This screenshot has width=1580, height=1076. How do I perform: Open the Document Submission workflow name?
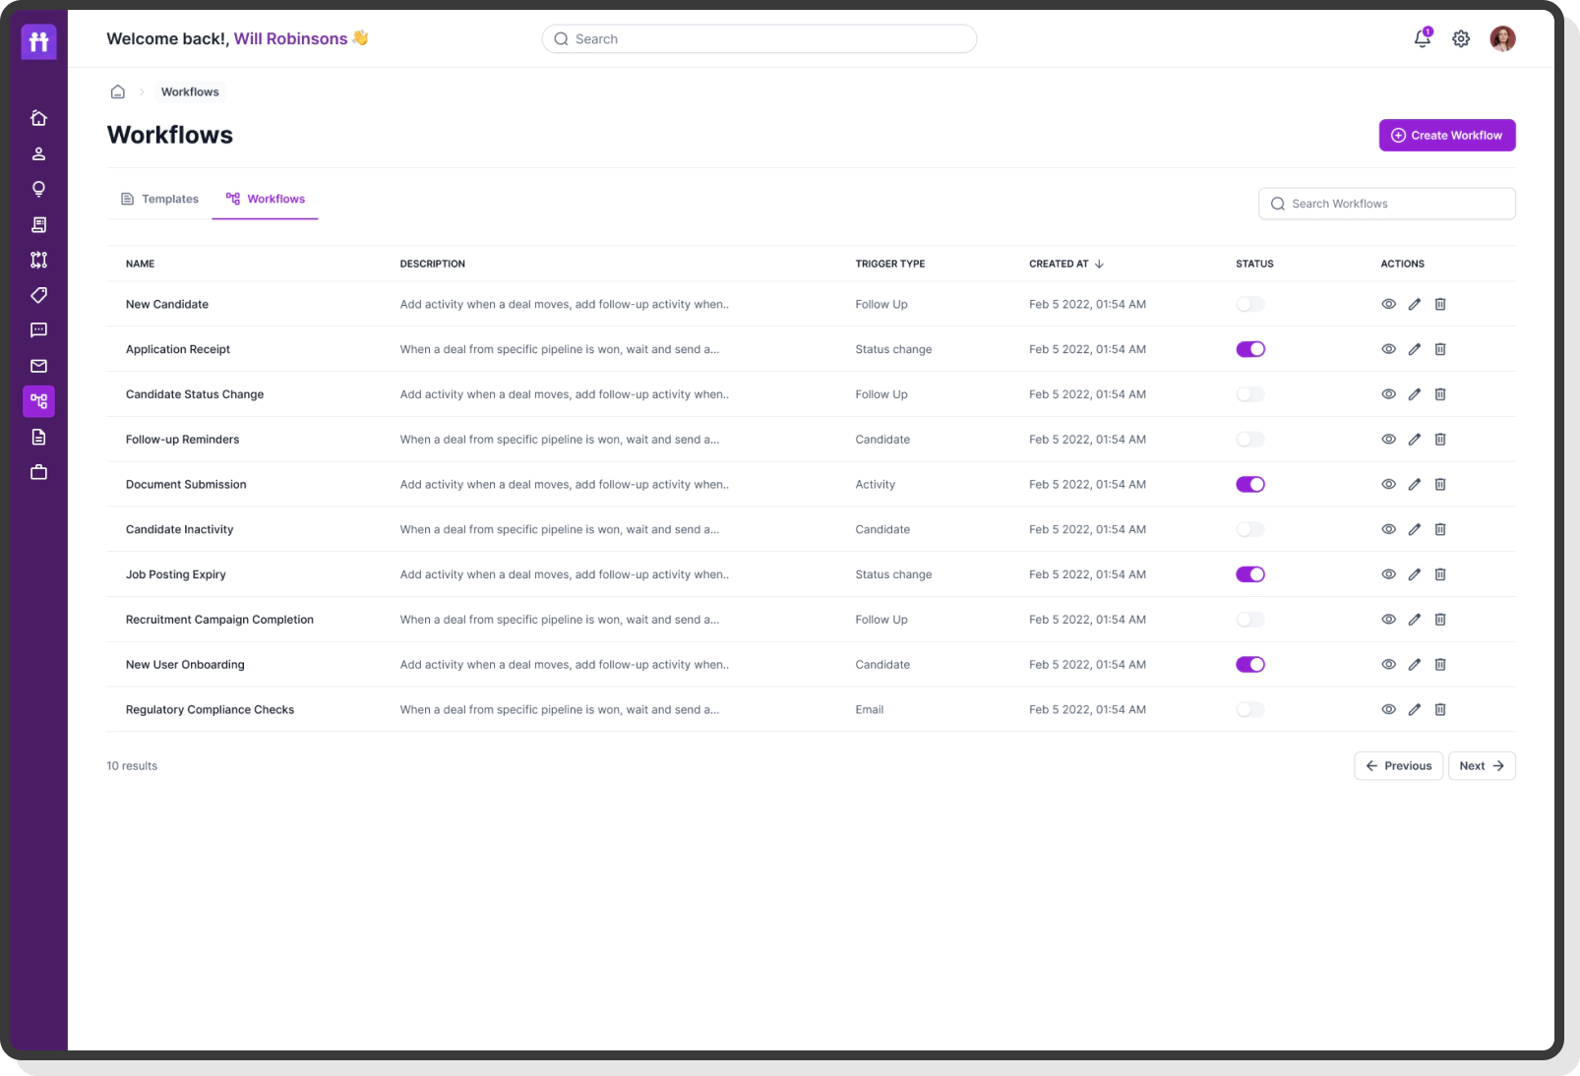point(186,485)
